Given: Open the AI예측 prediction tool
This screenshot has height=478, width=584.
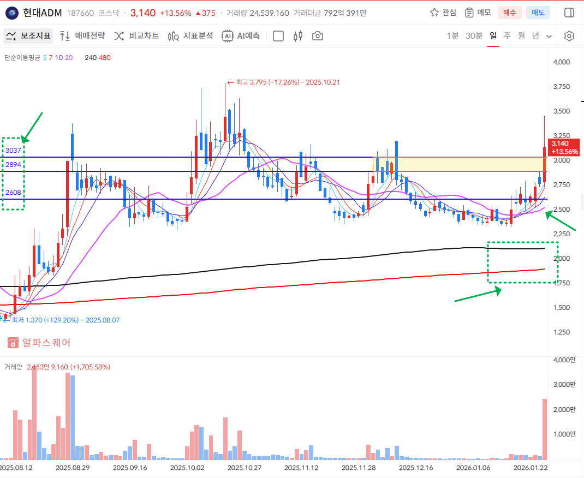Looking at the screenshot, I should click(x=241, y=36).
